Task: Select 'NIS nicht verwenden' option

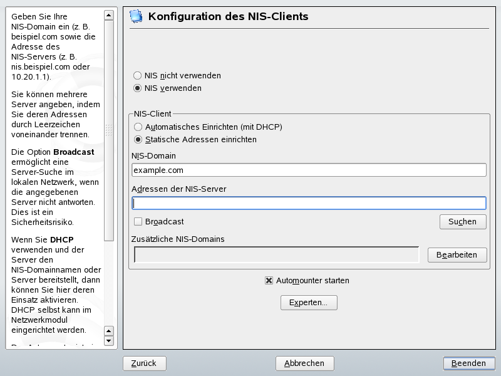Action: point(138,75)
